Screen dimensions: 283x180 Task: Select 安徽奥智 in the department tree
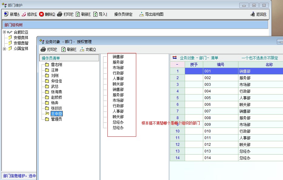tap(21, 43)
